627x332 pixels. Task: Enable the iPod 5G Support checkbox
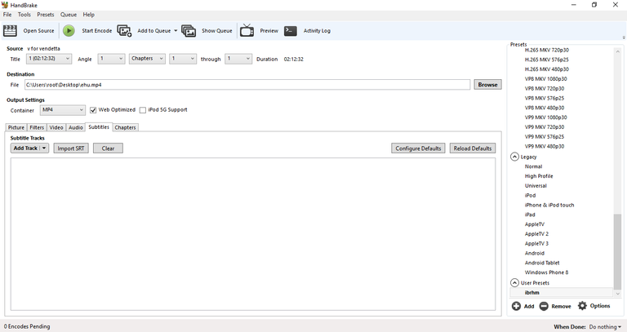coord(143,110)
